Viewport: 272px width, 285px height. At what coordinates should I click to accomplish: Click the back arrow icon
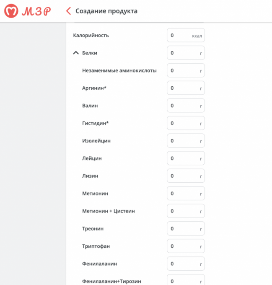pyautogui.click(x=68, y=11)
